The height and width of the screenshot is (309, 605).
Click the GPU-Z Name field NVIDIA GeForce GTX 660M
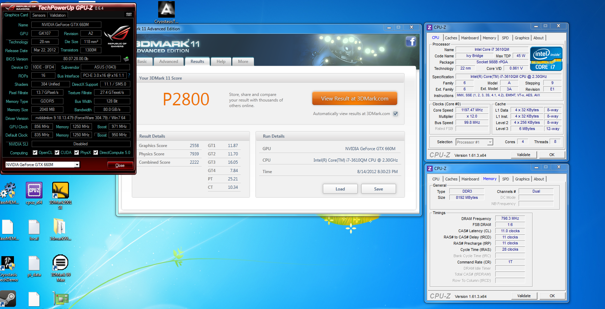coord(66,25)
